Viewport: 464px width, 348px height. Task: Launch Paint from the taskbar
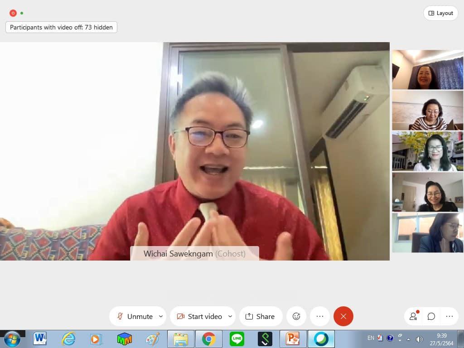152,339
